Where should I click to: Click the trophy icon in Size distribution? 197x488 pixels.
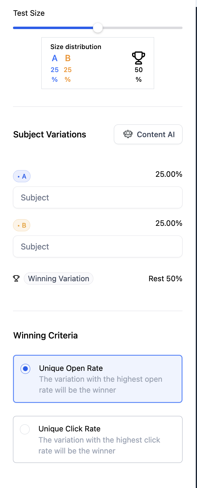click(x=138, y=58)
